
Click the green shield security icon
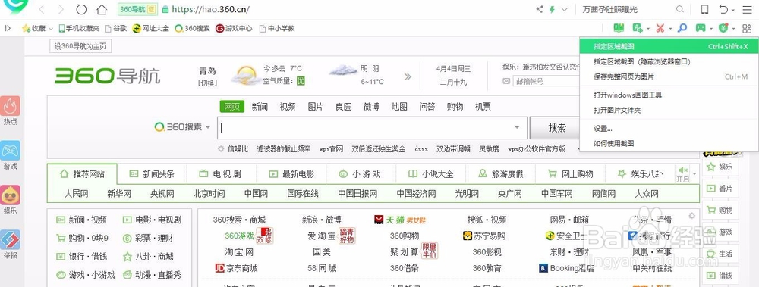pyautogui.click(x=723, y=28)
